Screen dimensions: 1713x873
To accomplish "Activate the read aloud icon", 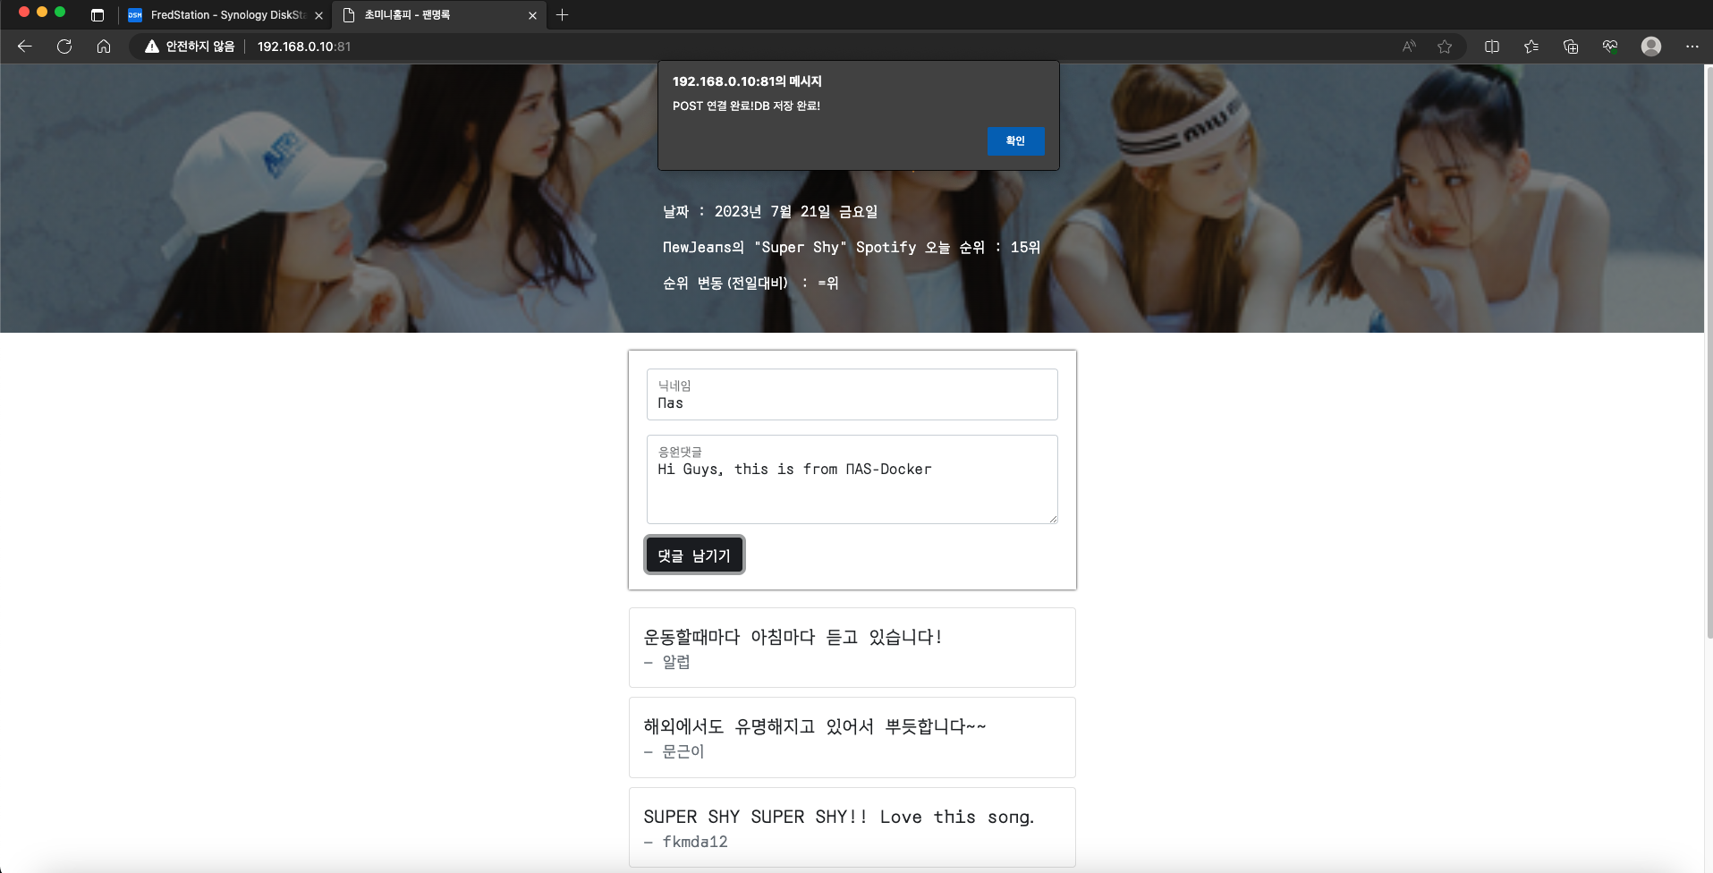I will (x=1409, y=47).
